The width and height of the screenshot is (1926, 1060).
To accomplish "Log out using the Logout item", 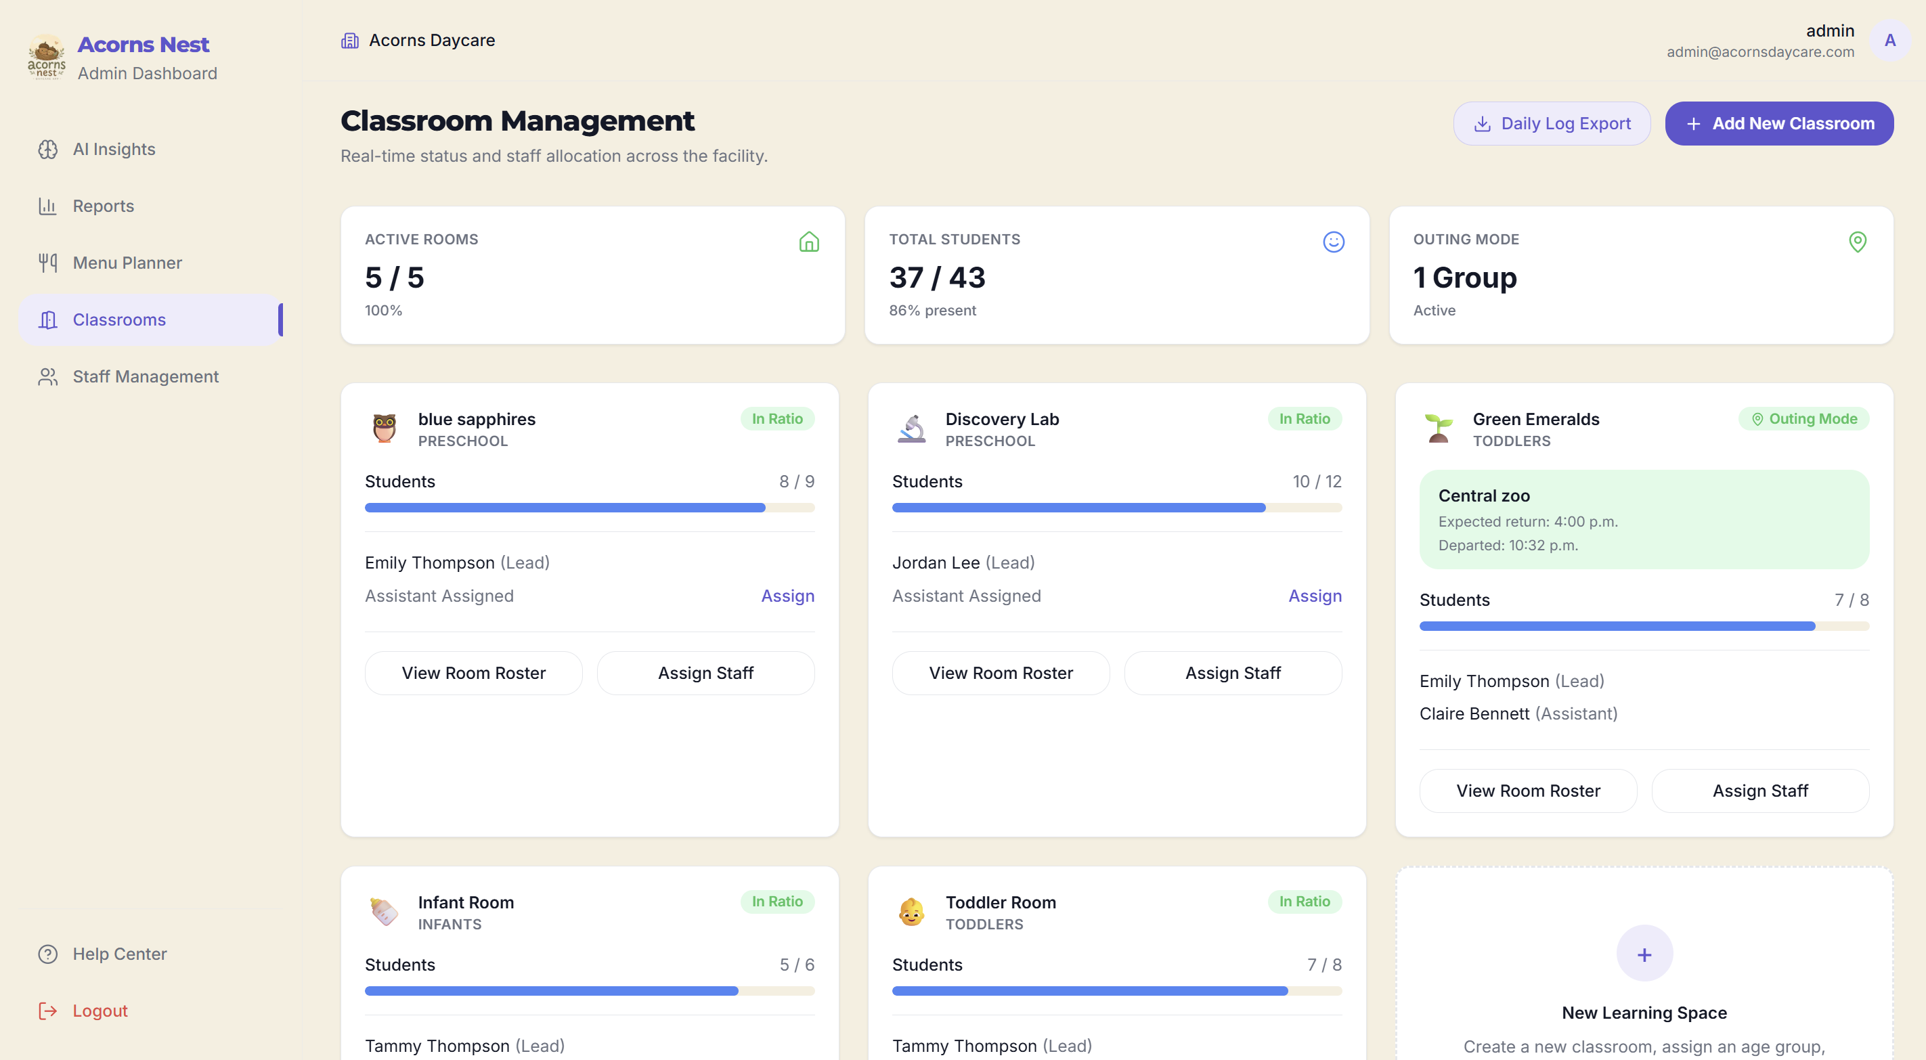I will (151, 1011).
